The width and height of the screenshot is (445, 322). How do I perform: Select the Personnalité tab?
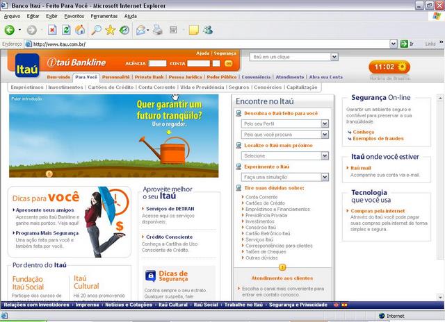click(x=116, y=77)
